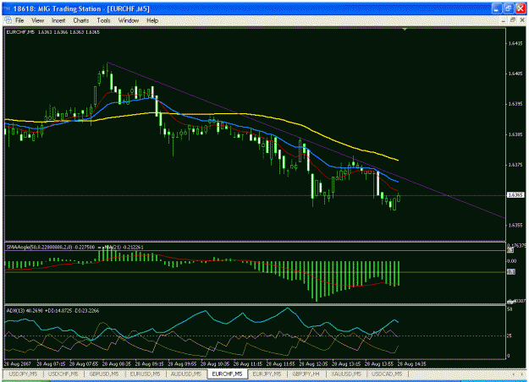Close the inner EURCHF chart window
Image resolution: width=529 pixels, height=382 pixels.
tap(522, 20)
